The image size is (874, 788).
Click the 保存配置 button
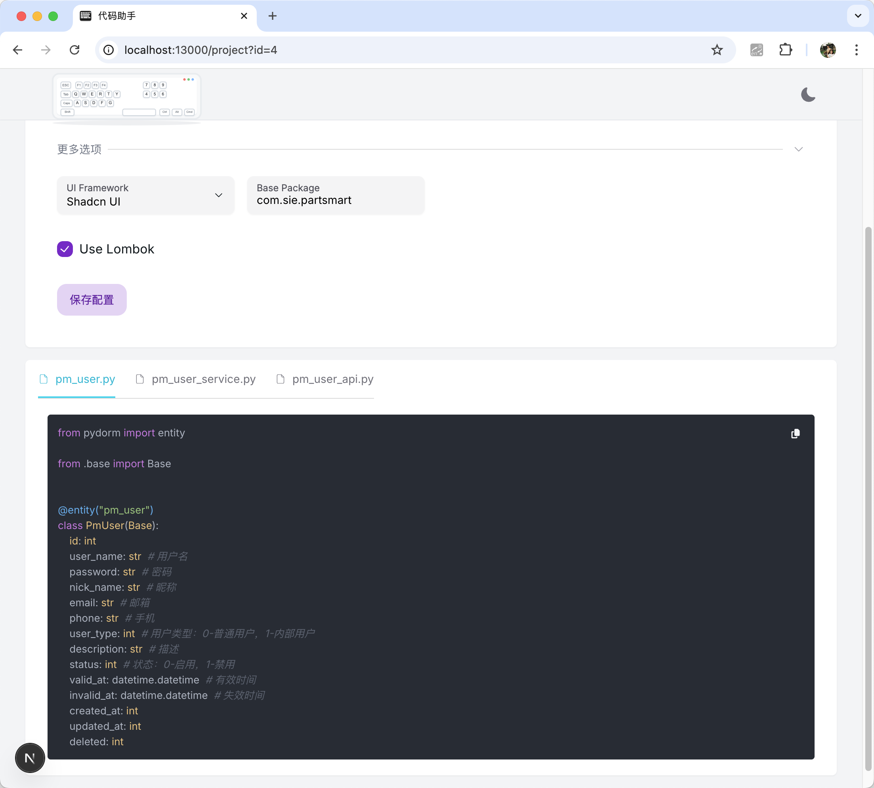92,300
